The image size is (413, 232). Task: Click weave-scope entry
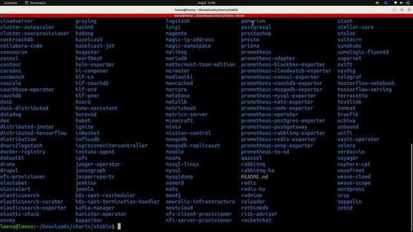click(354, 183)
